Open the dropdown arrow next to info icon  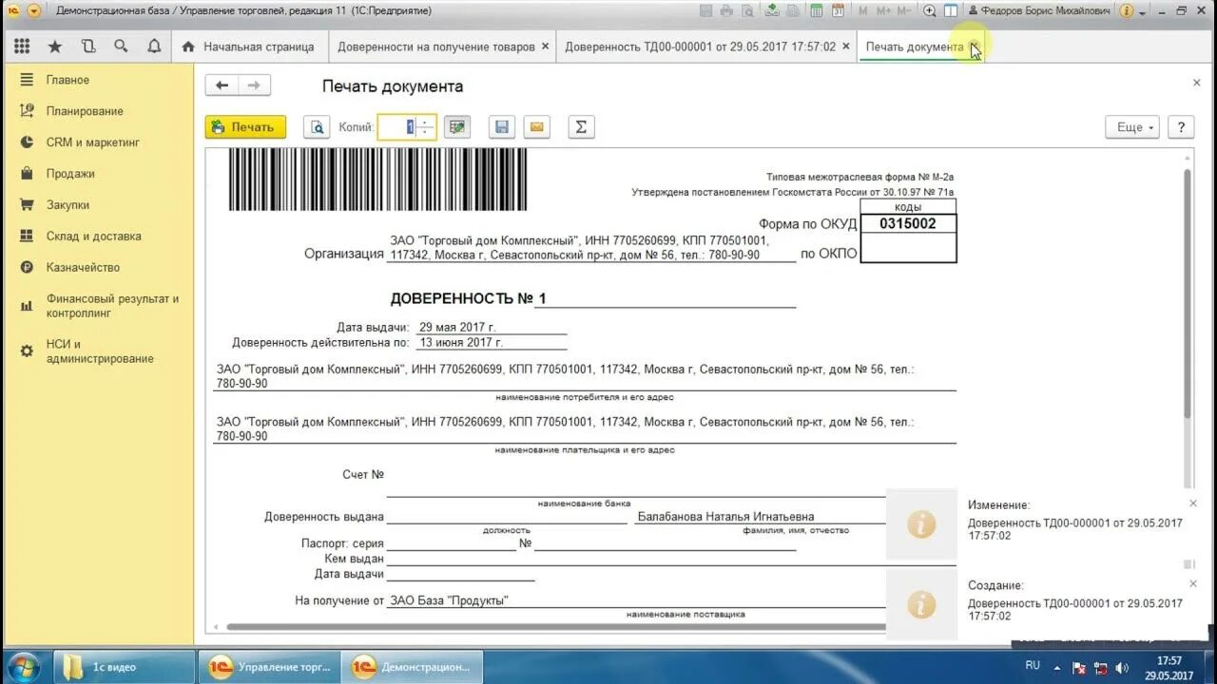1142,11
